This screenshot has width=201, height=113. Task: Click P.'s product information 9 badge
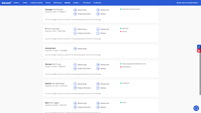point(75,33)
